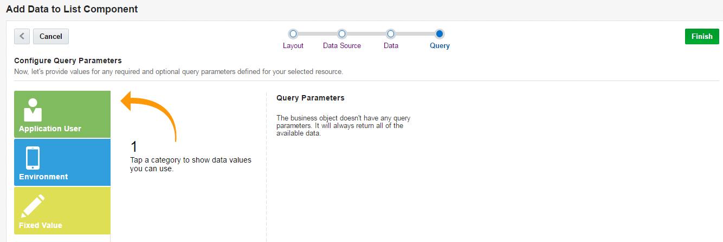This screenshot has width=723, height=242.
Task: Choose the Environment category label
Action: 43,177
